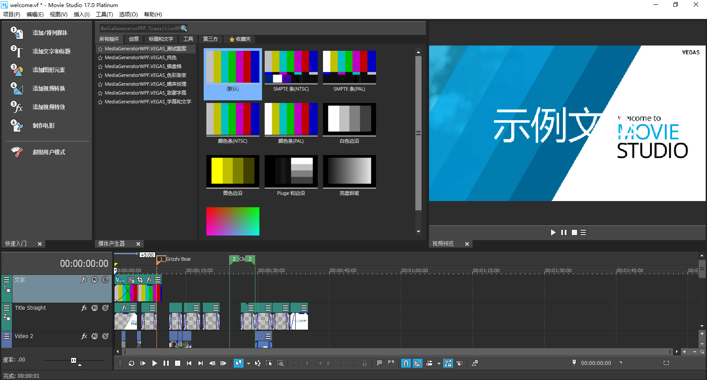The width and height of the screenshot is (707, 380).
Task: Open track FX on Title Straight track
Action: pyautogui.click(x=84, y=308)
